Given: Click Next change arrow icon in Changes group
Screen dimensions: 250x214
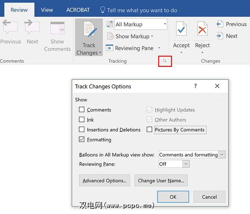Looking at the screenshot, I should 220,36.
